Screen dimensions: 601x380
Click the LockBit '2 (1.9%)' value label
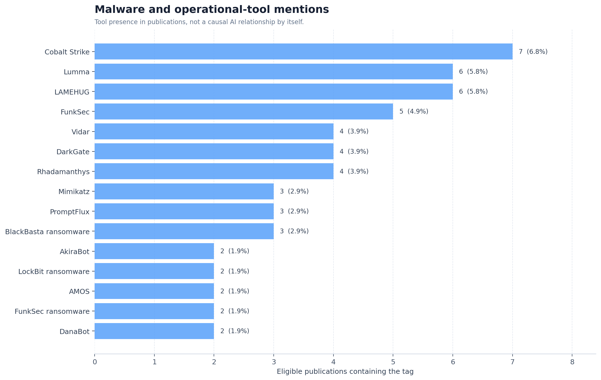pyautogui.click(x=235, y=271)
